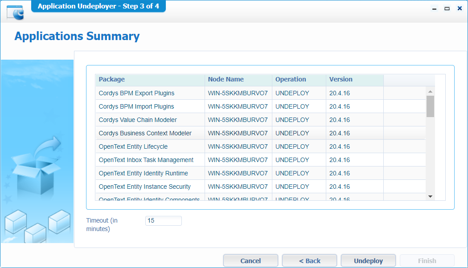Select the Cordys BPM Import Plugins row
The width and height of the screenshot is (468, 268).
click(261, 106)
